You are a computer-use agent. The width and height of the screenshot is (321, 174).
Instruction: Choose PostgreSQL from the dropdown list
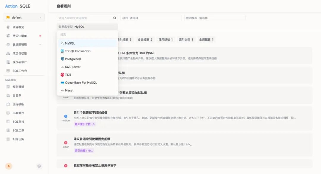[87, 59]
